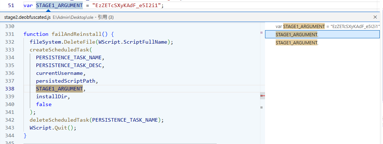This screenshot has height=144, width=383.
Task: Open the stage2.deobfuscated.js peek title
Action: [27, 17]
